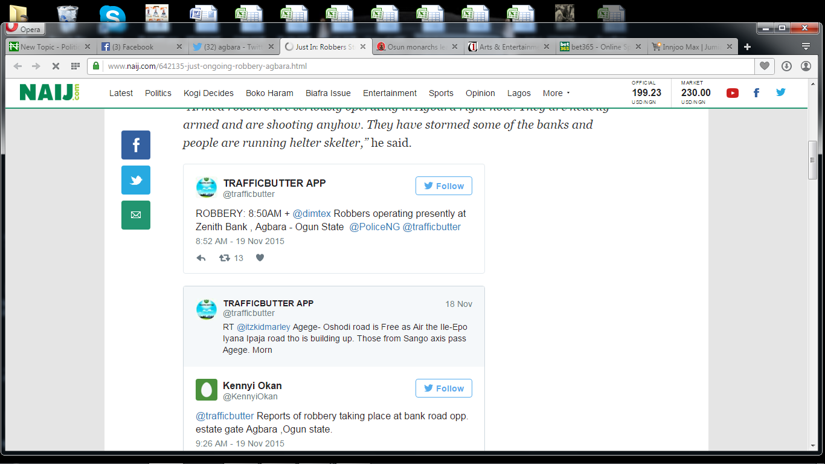
Task: Go forward to next page
Action: coord(36,66)
